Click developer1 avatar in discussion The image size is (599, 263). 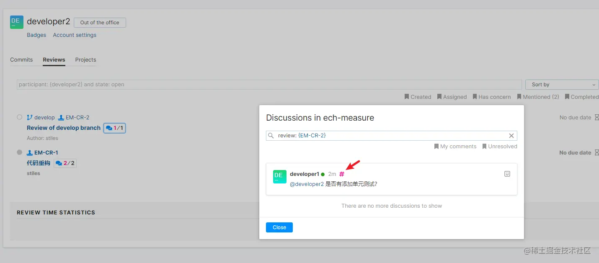280,177
